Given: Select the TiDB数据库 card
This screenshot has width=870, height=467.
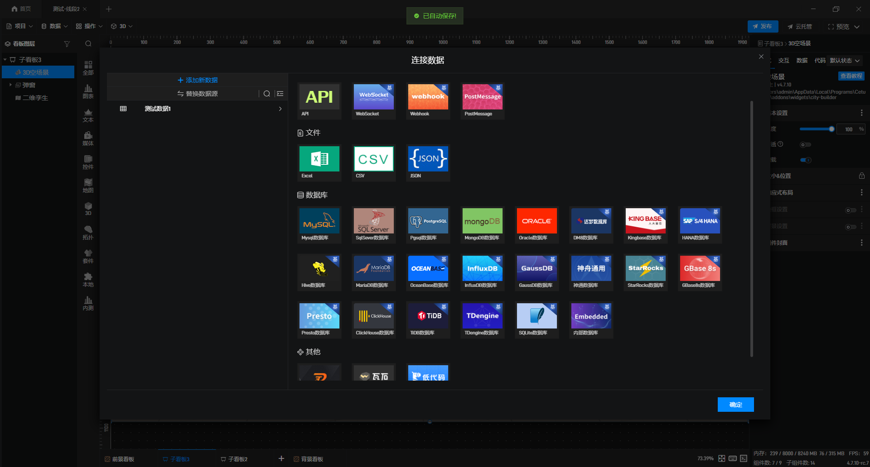Looking at the screenshot, I should (428, 320).
